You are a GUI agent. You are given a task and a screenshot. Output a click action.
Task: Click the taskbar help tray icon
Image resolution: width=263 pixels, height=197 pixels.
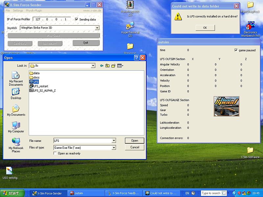click(x=193, y=193)
